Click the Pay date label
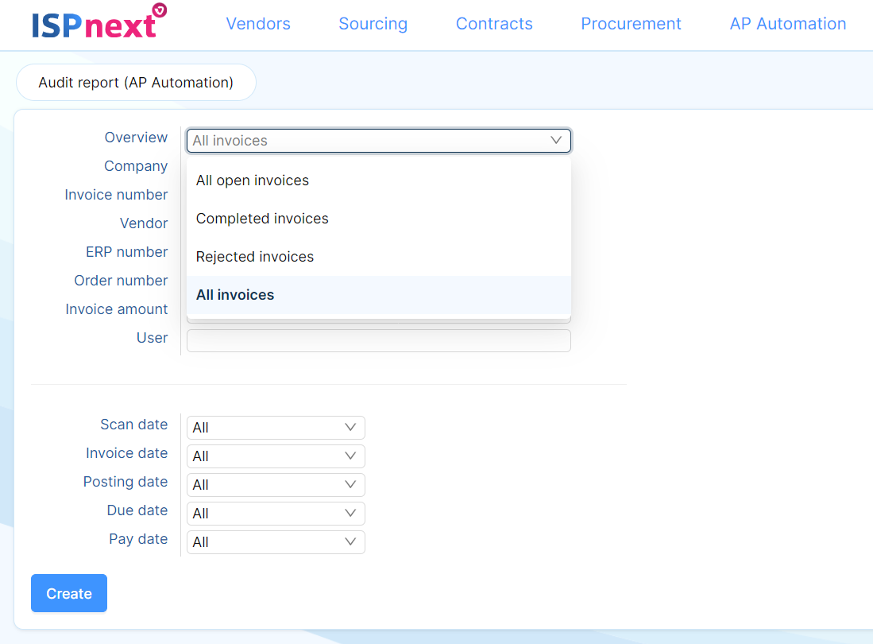Viewport: 873px width, 644px height. [x=138, y=539]
